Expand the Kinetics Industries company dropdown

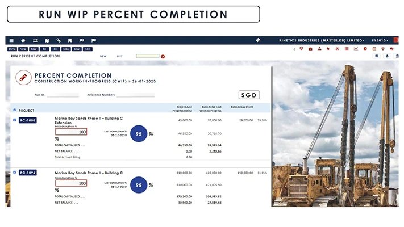tap(322, 40)
